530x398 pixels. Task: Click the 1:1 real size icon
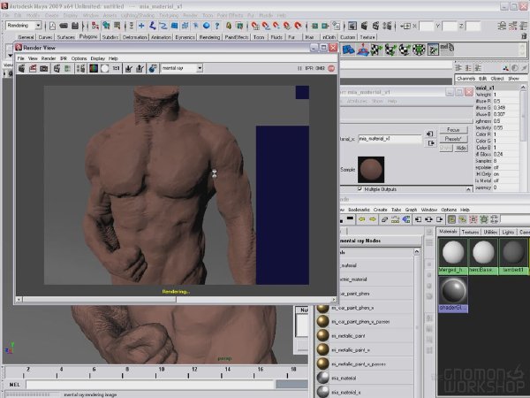pyautogui.click(x=116, y=68)
